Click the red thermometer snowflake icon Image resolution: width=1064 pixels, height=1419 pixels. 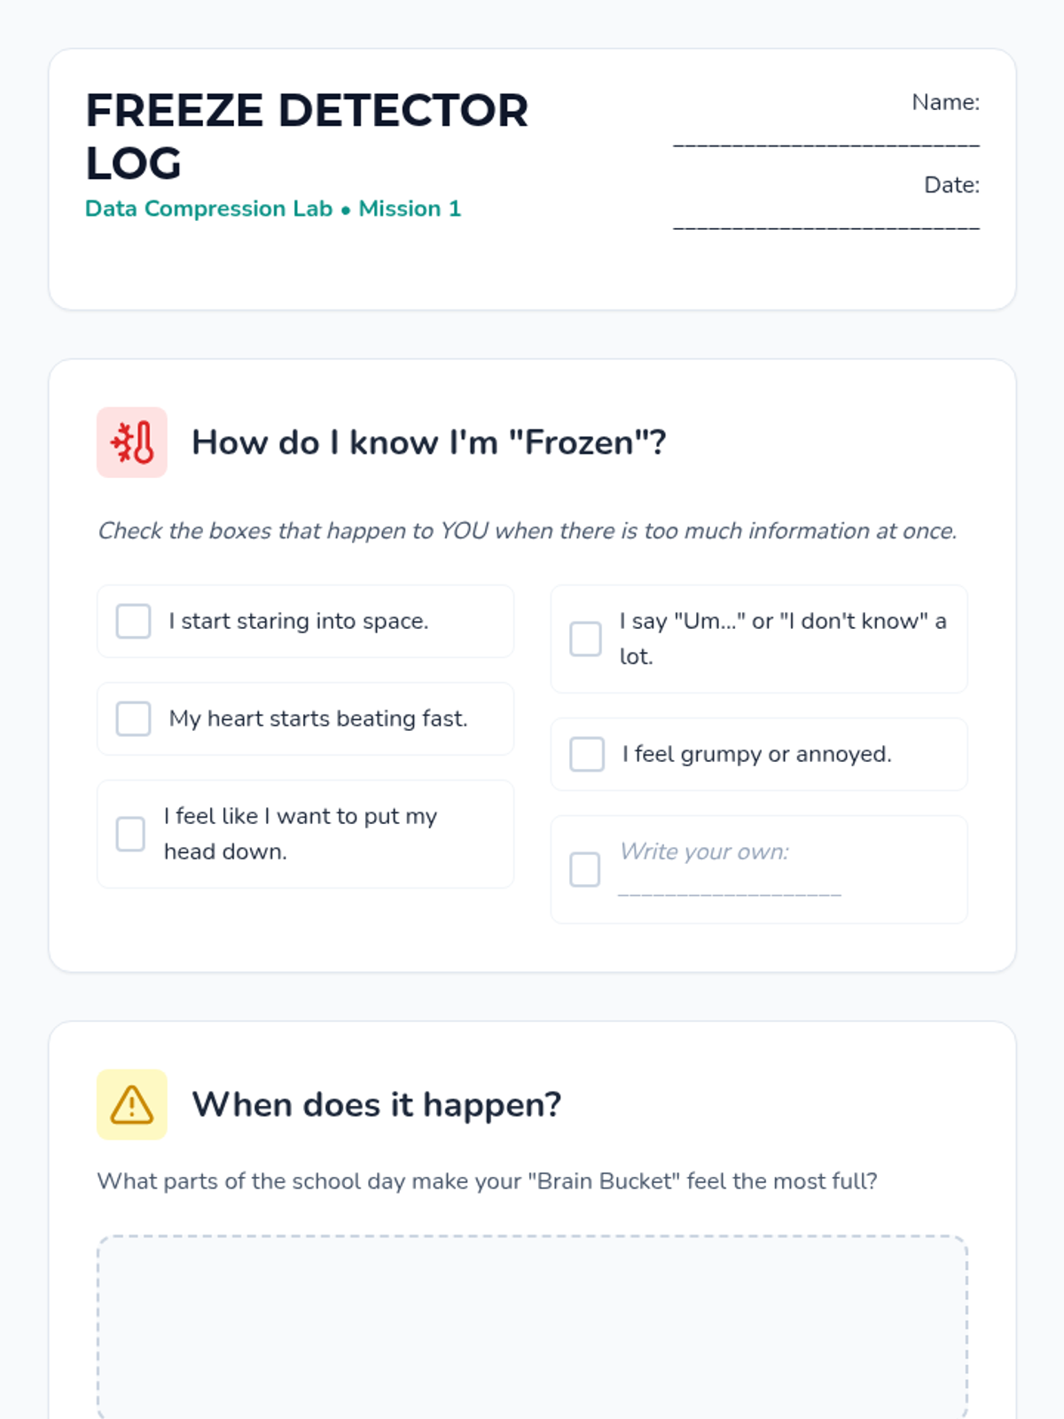(x=132, y=443)
